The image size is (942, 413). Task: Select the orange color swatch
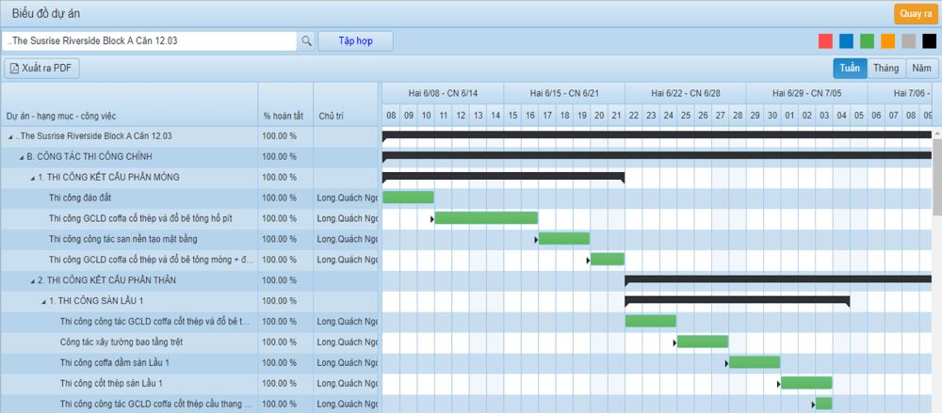(x=887, y=41)
